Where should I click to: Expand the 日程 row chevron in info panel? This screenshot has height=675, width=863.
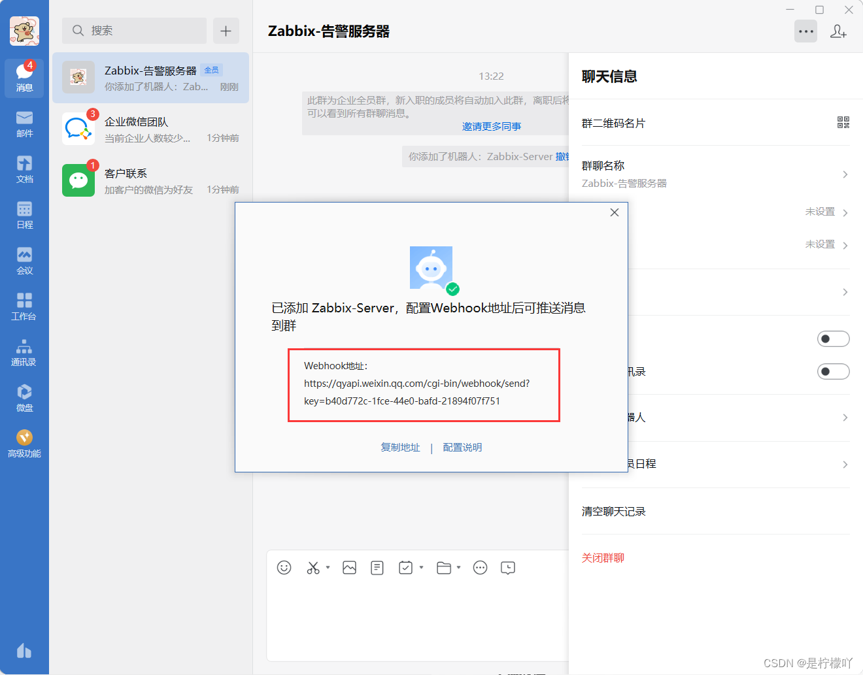tap(845, 465)
